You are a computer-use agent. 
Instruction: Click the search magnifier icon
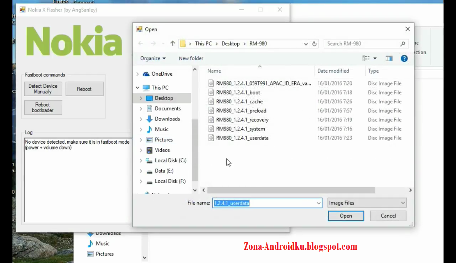tap(403, 43)
